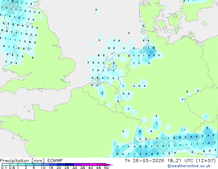Pick the 15–20 mm legend swatch
This screenshot has height=169, width=218.
(x=54, y=165)
